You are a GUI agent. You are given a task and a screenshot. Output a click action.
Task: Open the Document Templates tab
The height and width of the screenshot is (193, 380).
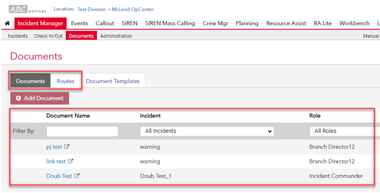pos(113,81)
